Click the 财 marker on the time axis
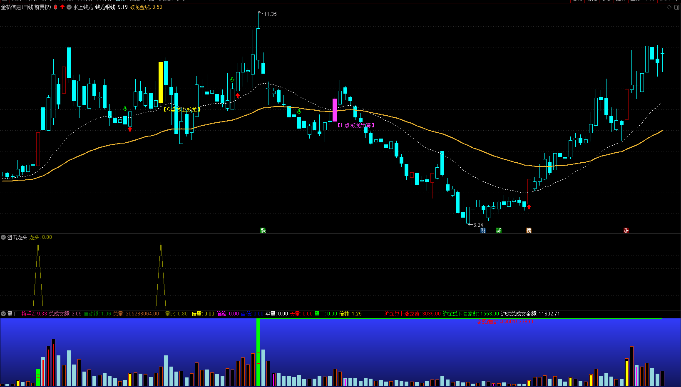The height and width of the screenshot is (387, 681). [x=483, y=230]
